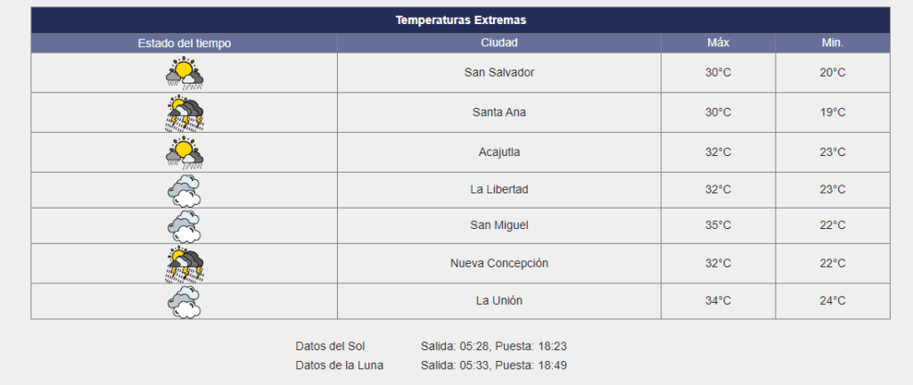Click the La Unión cloudy icon
Image resolution: width=913 pixels, height=385 pixels.
pyautogui.click(x=184, y=301)
